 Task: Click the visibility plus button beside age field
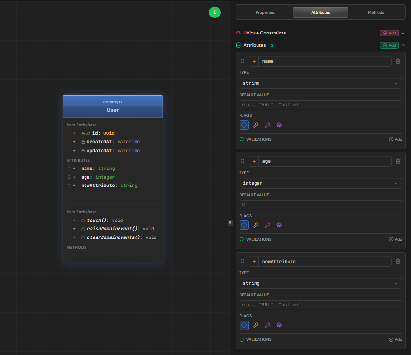coord(254,161)
